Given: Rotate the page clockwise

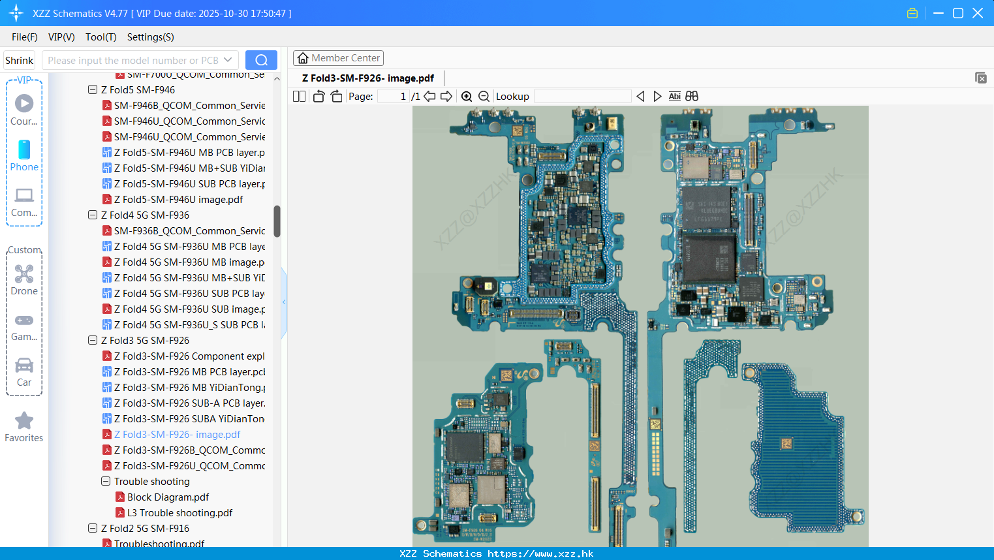Looking at the screenshot, I should coord(336,97).
